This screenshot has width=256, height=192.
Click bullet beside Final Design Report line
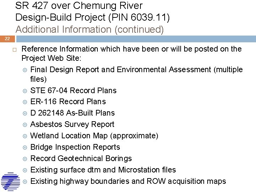point(25,70)
